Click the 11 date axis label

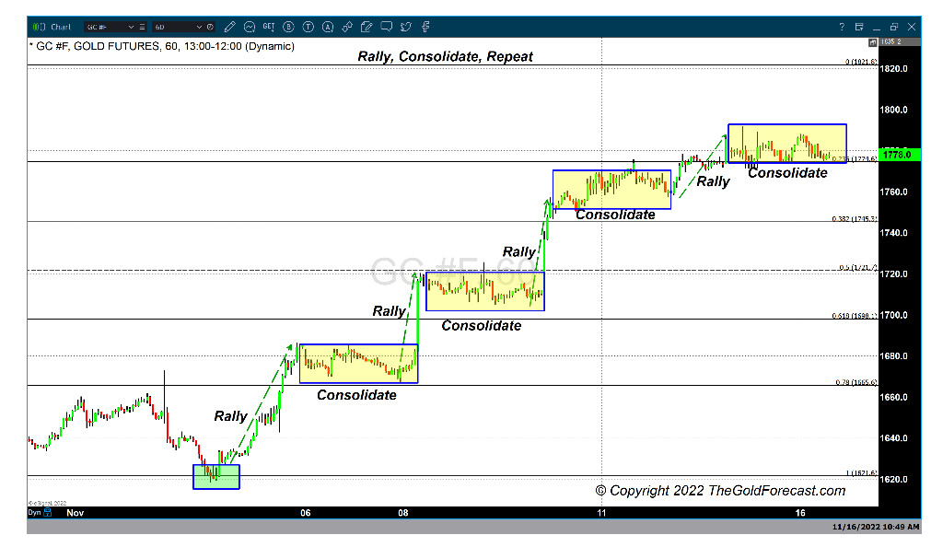click(x=601, y=513)
